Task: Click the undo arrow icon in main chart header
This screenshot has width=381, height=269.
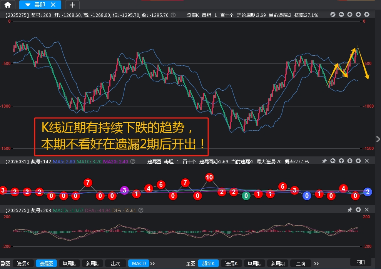Action: tap(341, 15)
